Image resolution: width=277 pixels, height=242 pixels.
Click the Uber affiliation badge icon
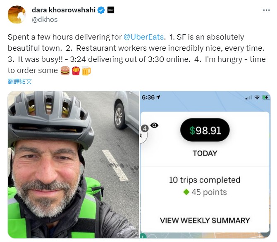[111, 10]
